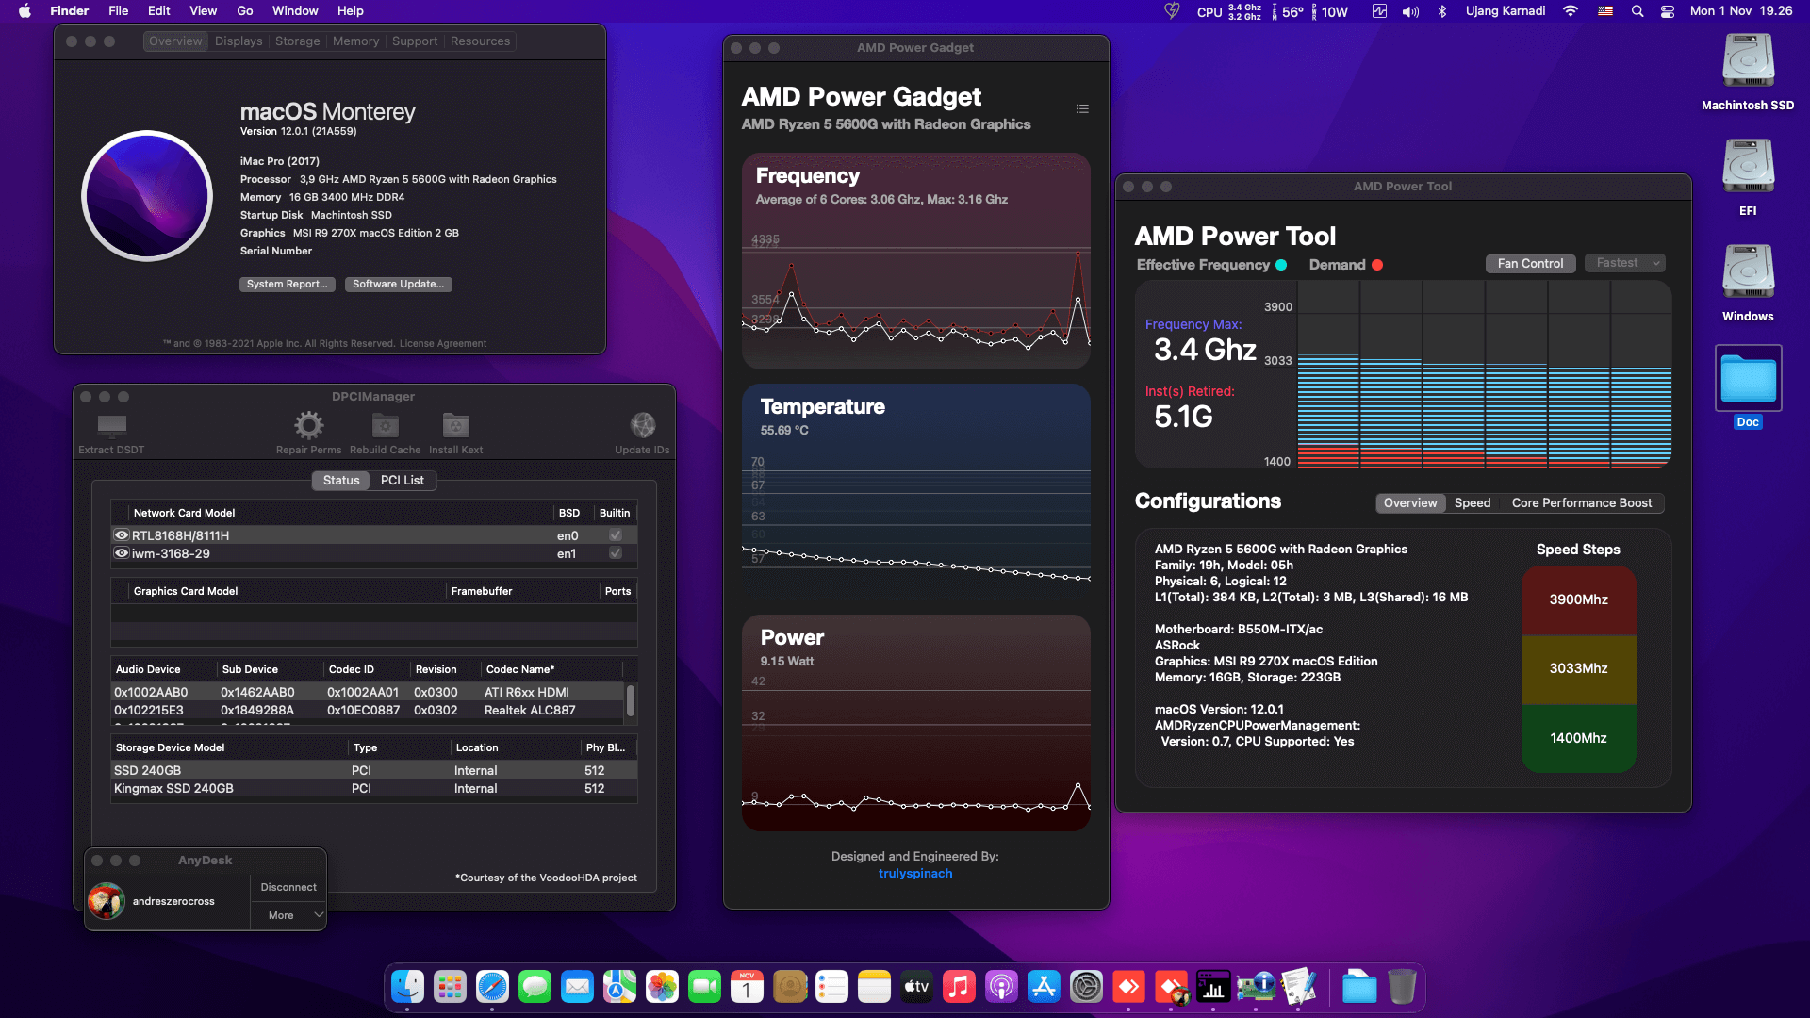Viewport: 1810px width, 1018px height.
Task: Open volume menu in menu bar
Action: (x=1410, y=11)
